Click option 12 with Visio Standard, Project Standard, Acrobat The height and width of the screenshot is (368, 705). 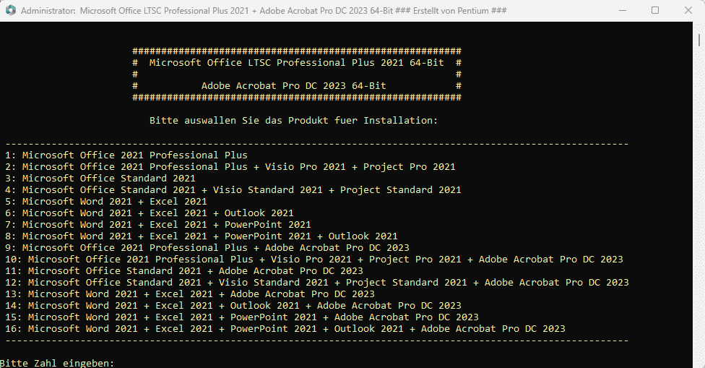point(317,283)
